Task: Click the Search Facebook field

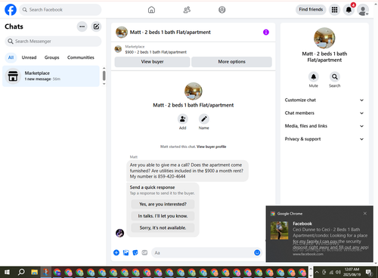Action: point(60,10)
